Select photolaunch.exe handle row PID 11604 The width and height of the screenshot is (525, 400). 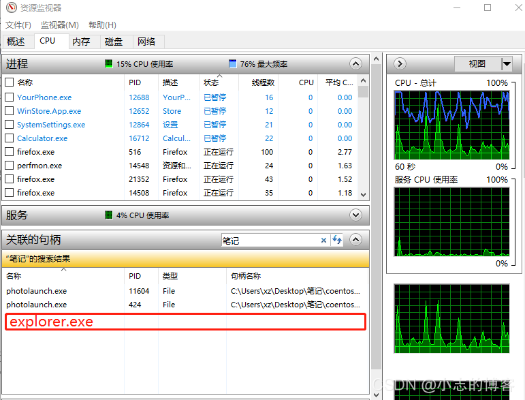[x=185, y=291]
